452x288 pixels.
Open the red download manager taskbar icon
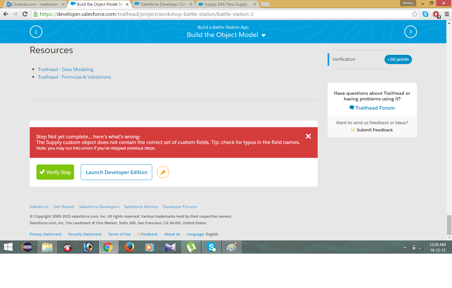[x=68, y=247]
